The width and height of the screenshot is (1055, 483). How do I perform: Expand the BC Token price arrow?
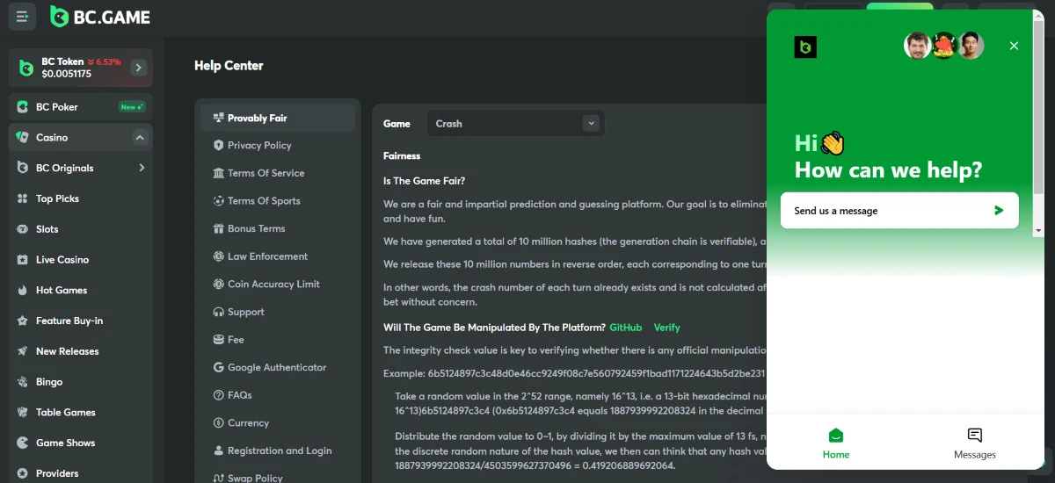[x=139, y=68]
